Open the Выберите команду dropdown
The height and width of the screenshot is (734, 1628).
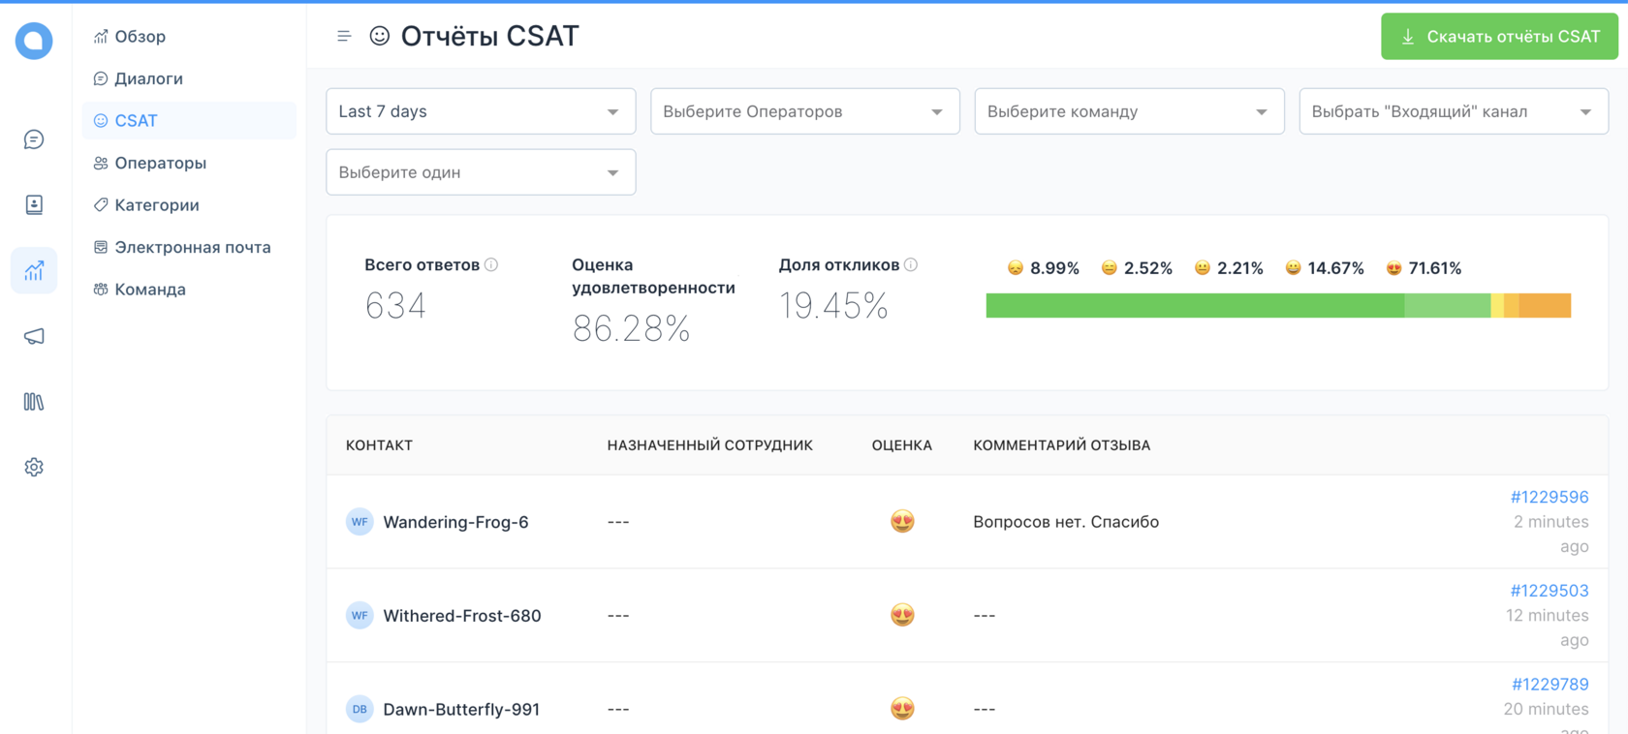point(1129,111)
